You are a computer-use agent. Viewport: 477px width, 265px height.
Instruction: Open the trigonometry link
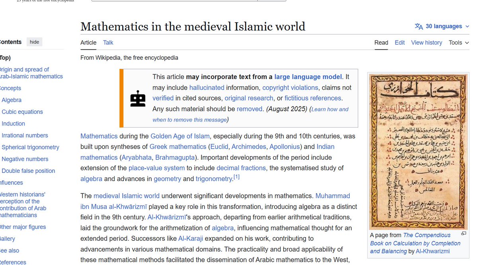point(214,179)
